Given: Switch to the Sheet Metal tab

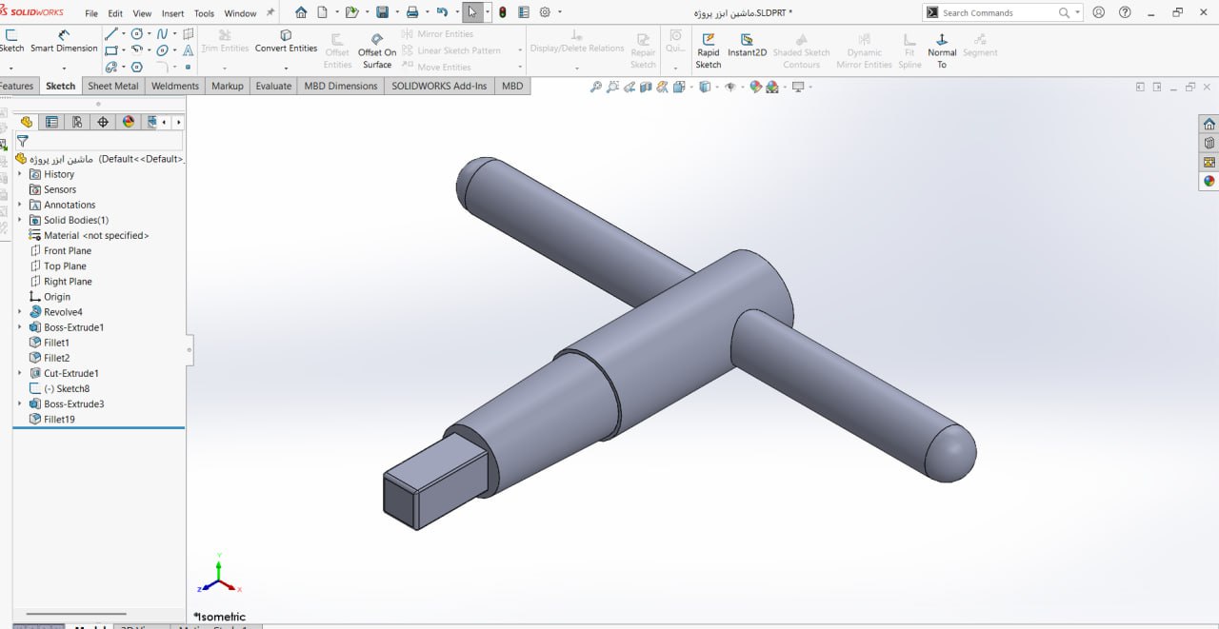Looking at the screenshot, I should pyautogui.click(x=112, y=86).
